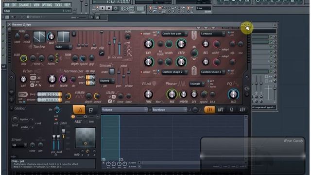Open the Harmor plugin options arrow
The height and width of the screenshot is (175, 311).
(10, 25)
